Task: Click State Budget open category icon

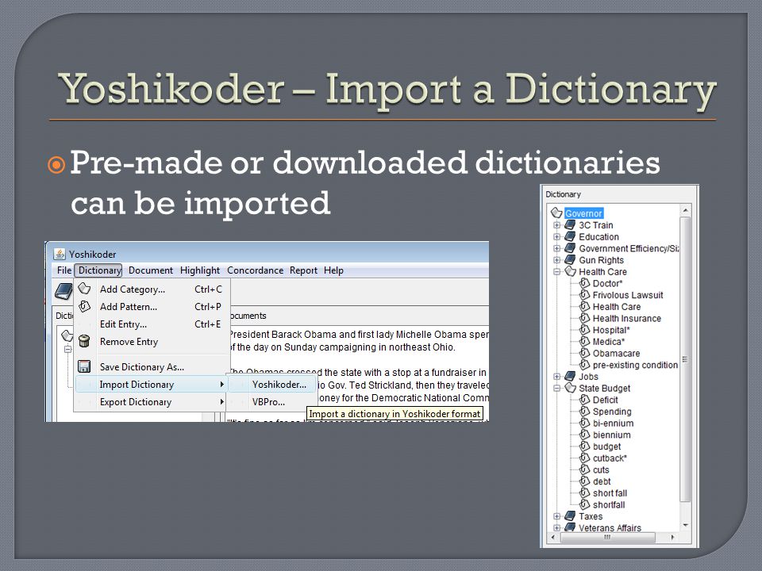Action: 570,388
